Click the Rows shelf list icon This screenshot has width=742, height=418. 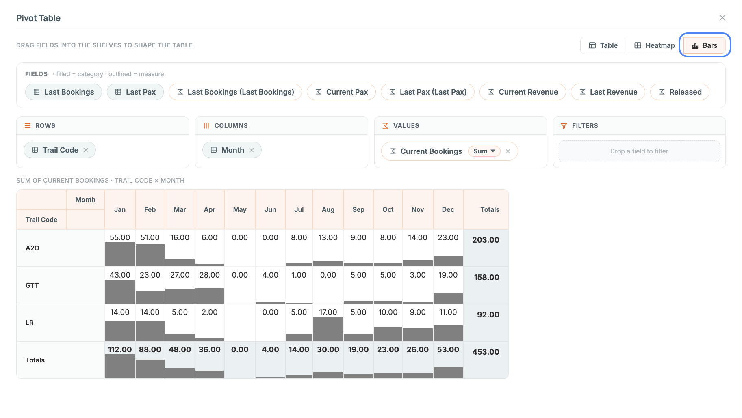point(28,126)
